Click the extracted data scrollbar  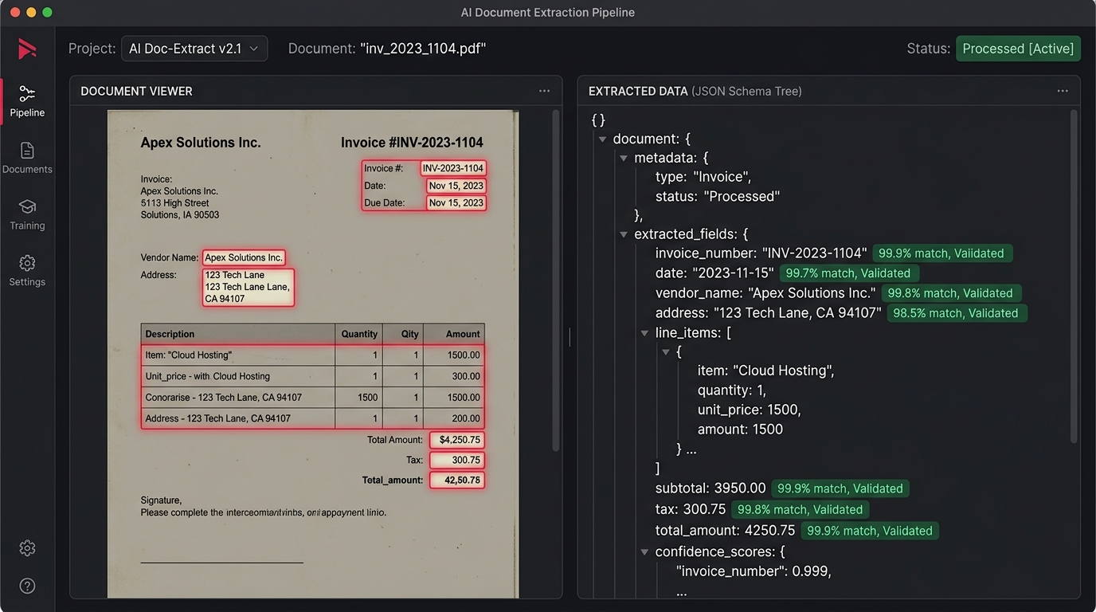(x=1074, y=277)
